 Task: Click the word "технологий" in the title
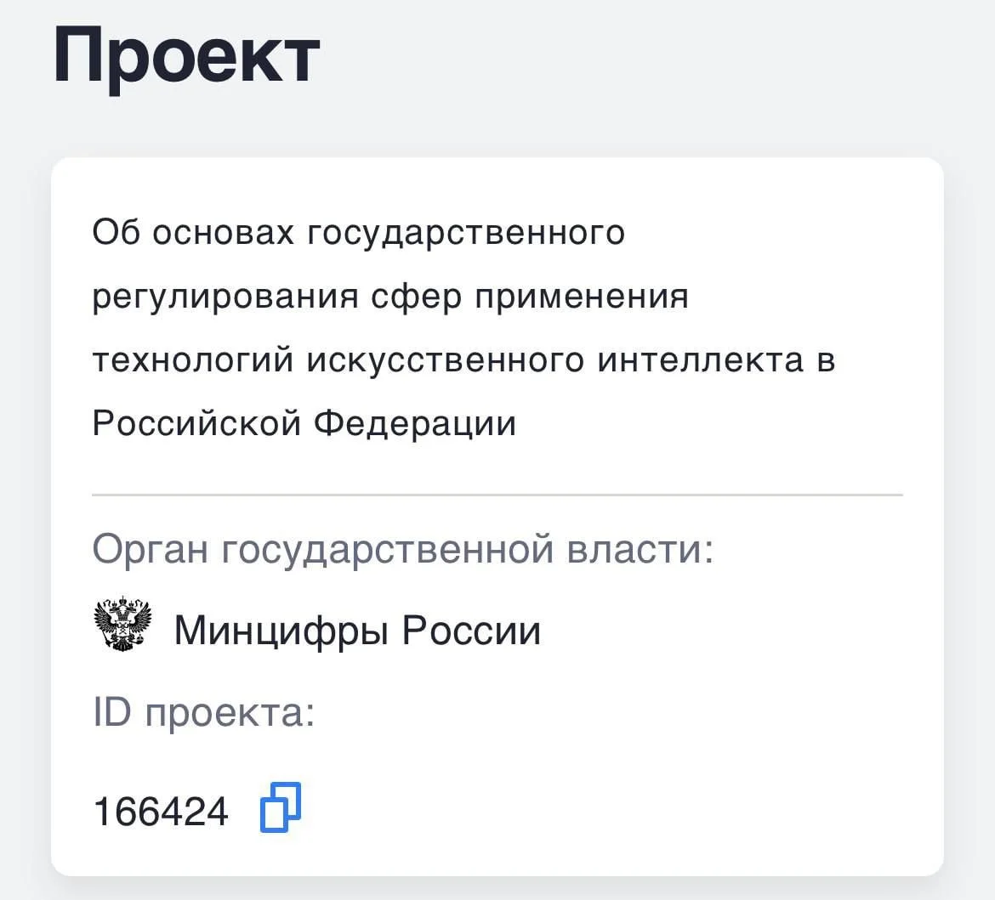pos(192,359)
